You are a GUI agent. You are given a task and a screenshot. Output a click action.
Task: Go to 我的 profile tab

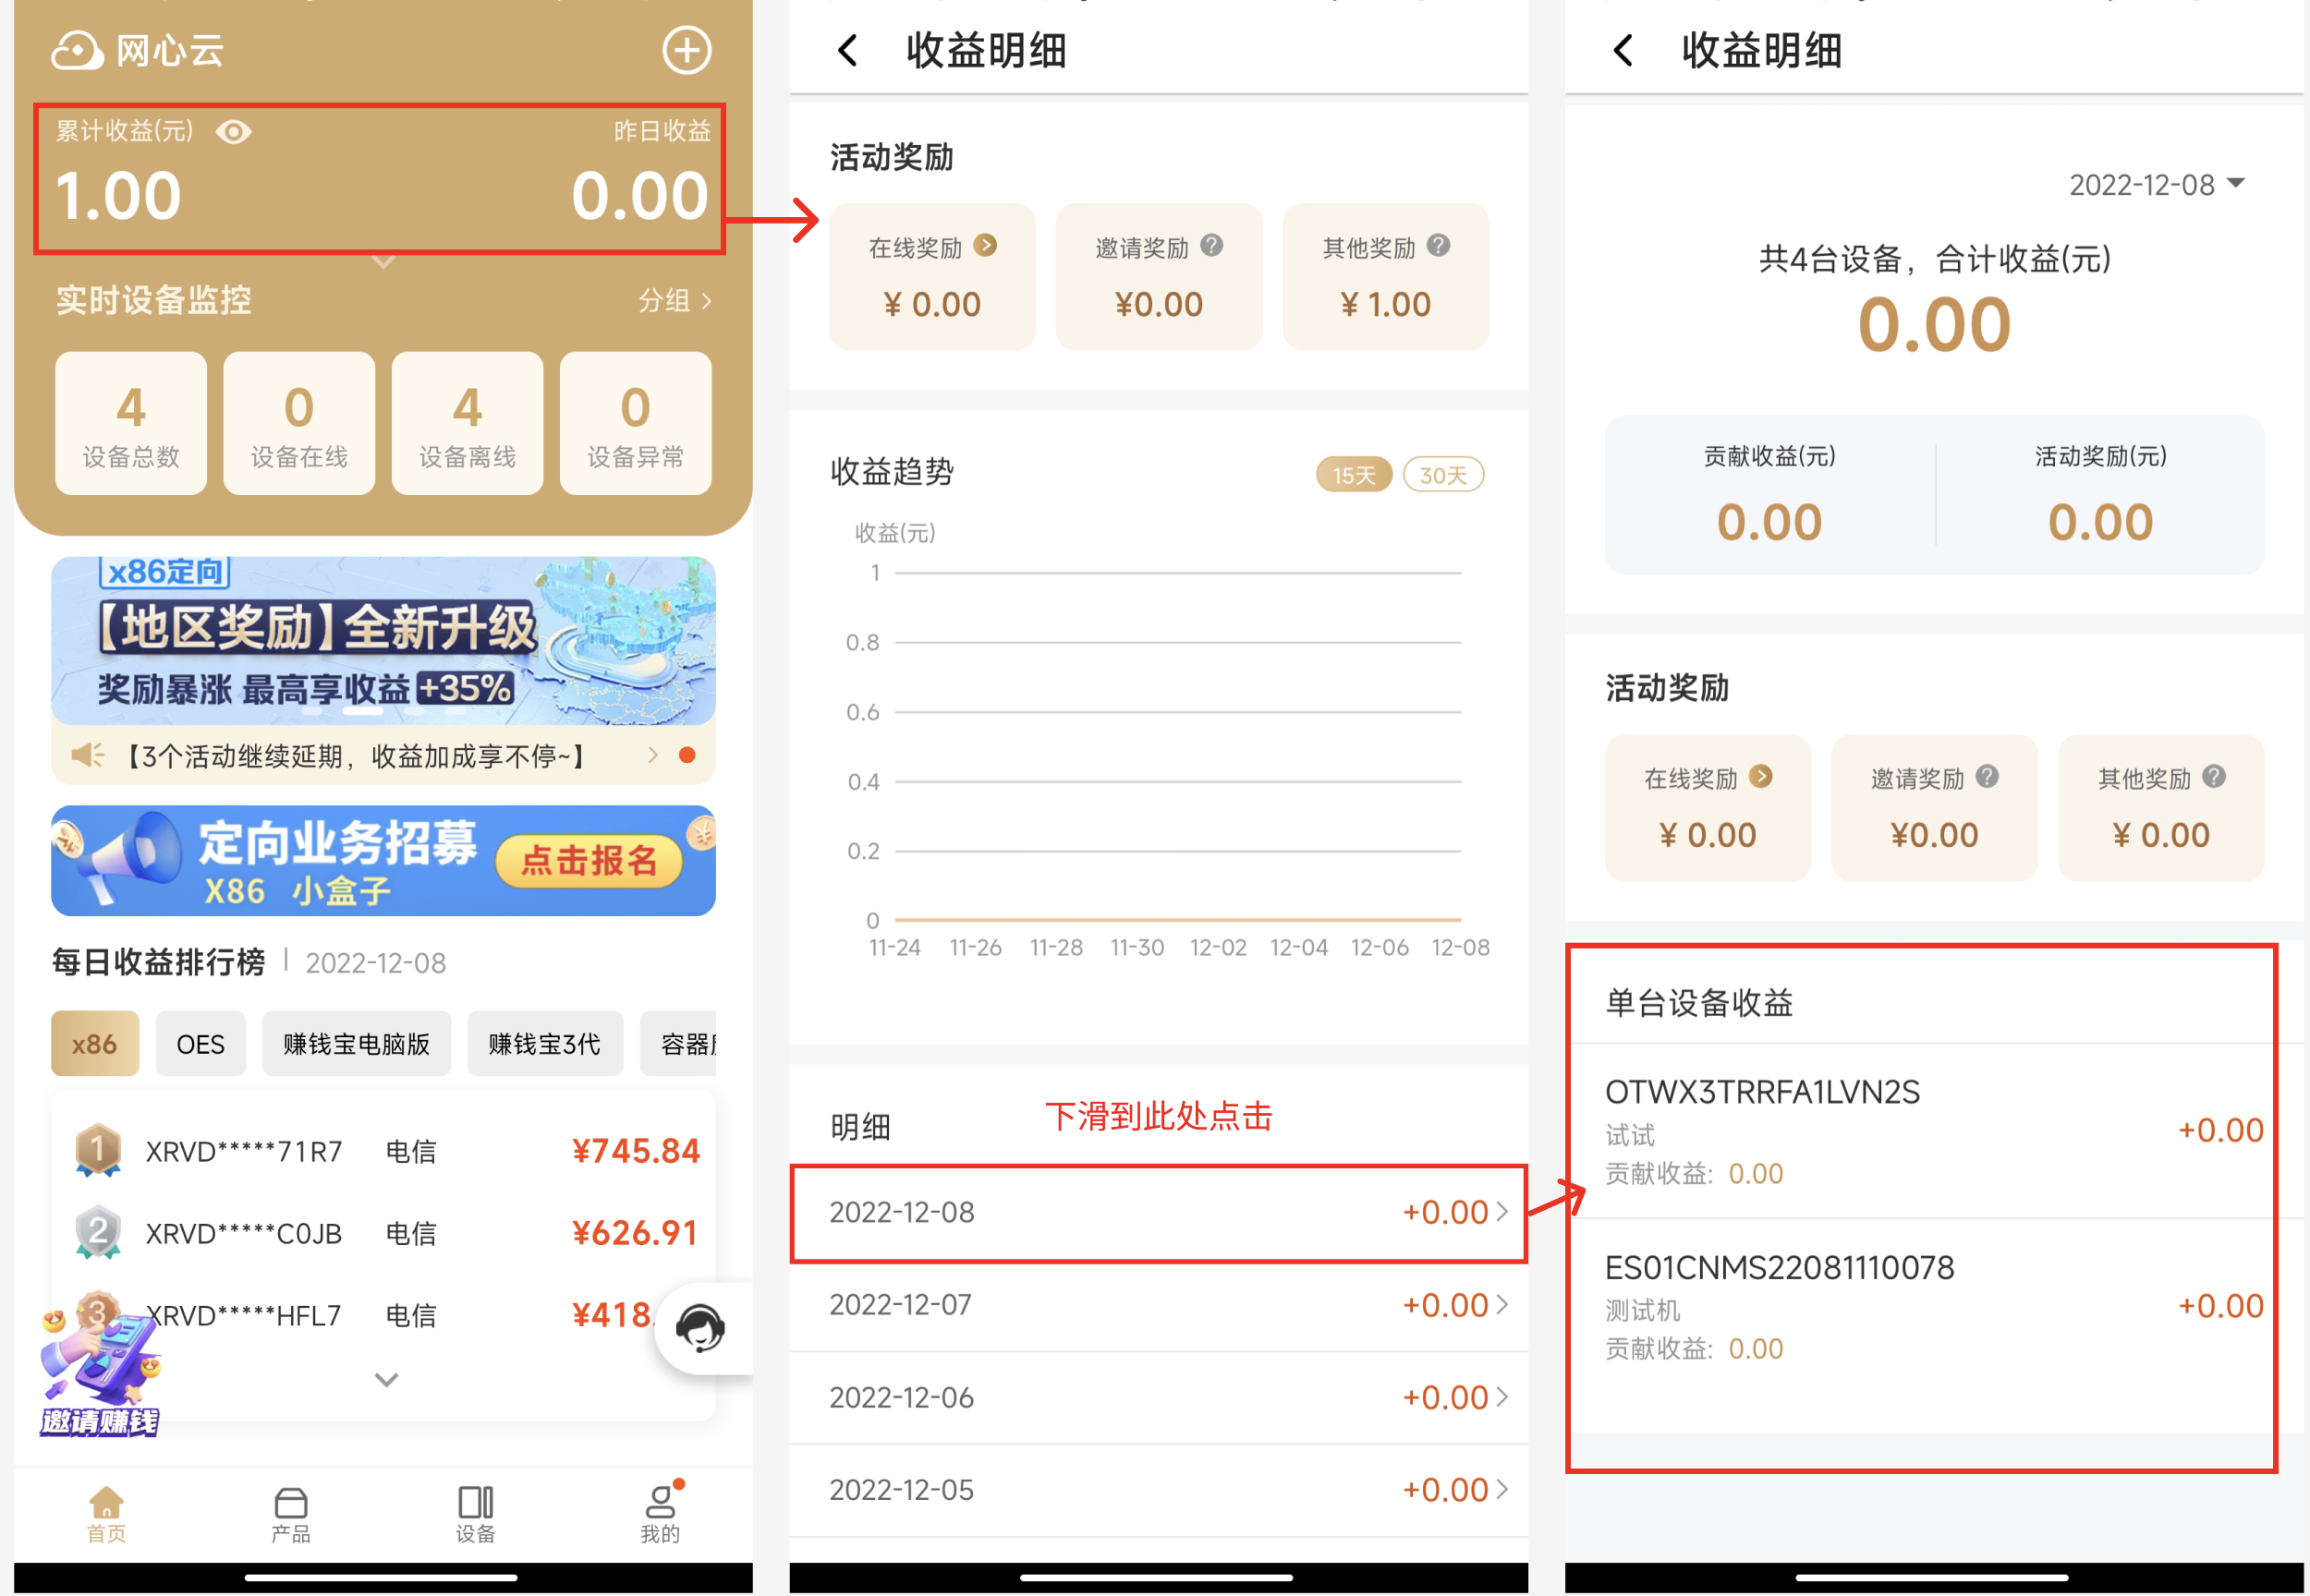pyautogui.click(x=661, y=1514)
